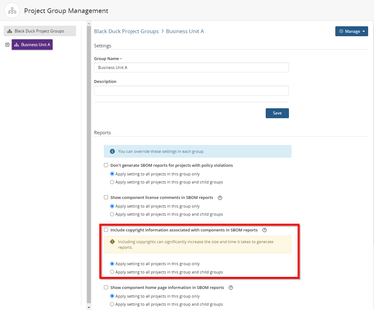Tick Include copyright information in SBOM reports

(x=106, y=230)
